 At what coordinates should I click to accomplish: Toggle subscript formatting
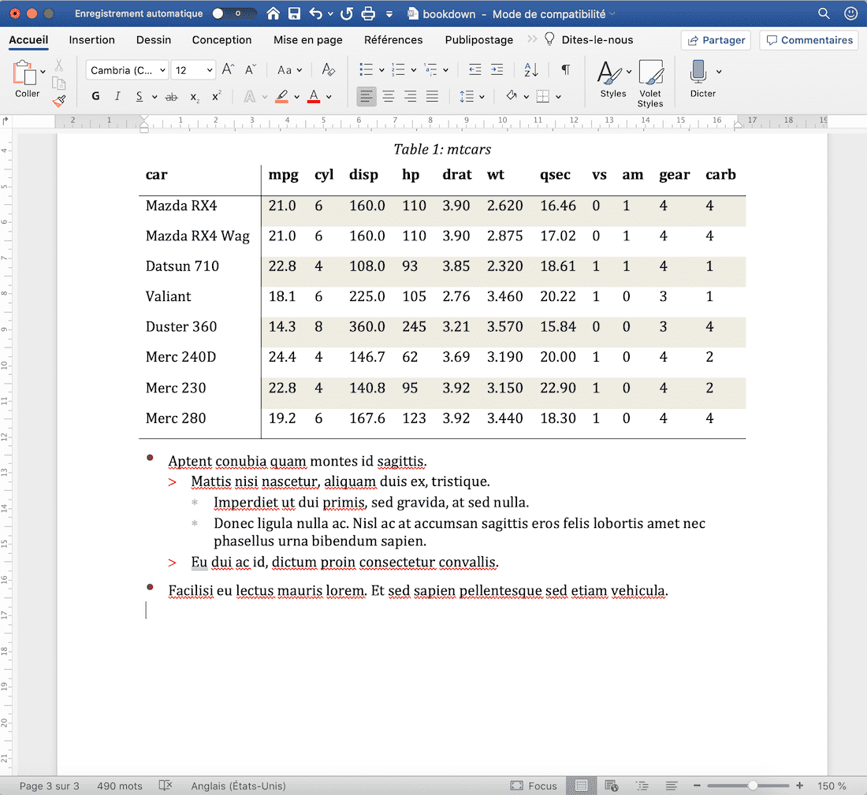pos(195,97)
